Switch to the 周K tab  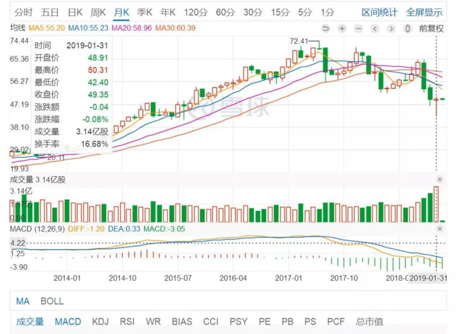[x=99, y=12]
